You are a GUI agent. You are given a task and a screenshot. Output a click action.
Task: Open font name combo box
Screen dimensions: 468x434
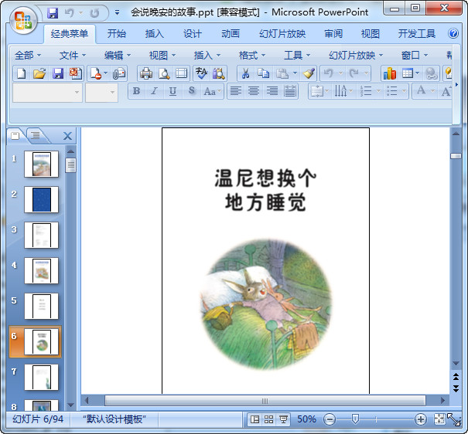click(x=47, y=93)
